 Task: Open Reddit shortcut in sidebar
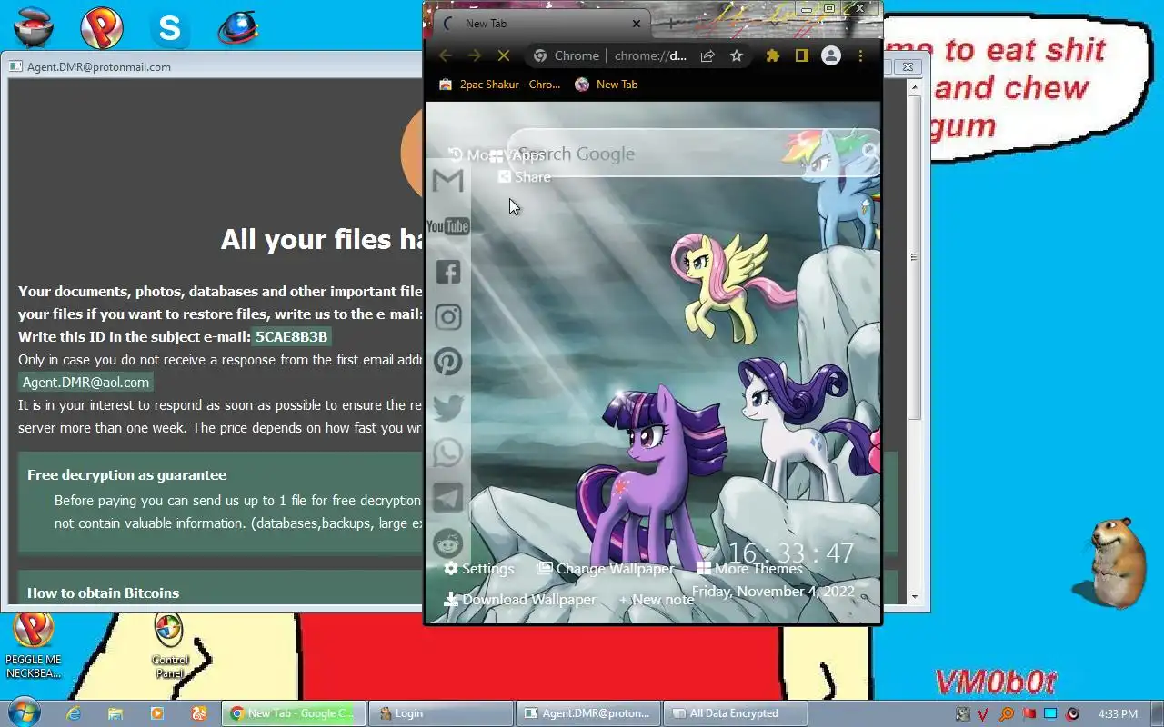tap(447, 543)
